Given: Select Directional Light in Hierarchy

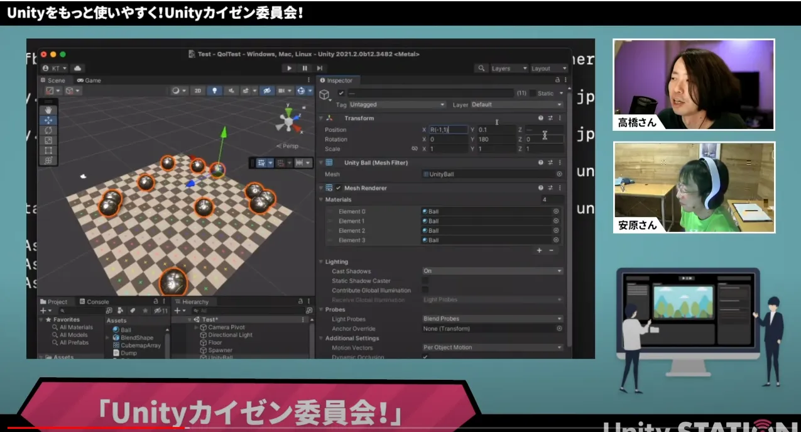Looking at the screenshot, I should click(x=230, y=335).
